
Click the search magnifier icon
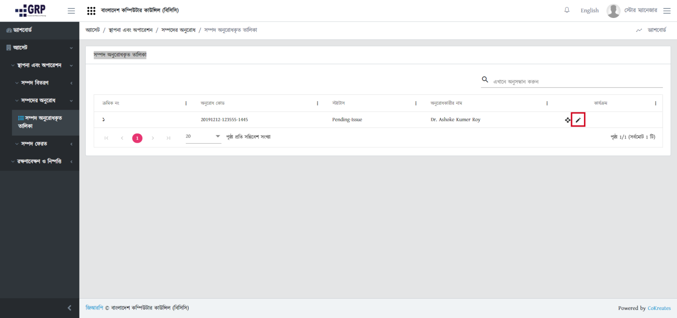[x=485, y=79]
